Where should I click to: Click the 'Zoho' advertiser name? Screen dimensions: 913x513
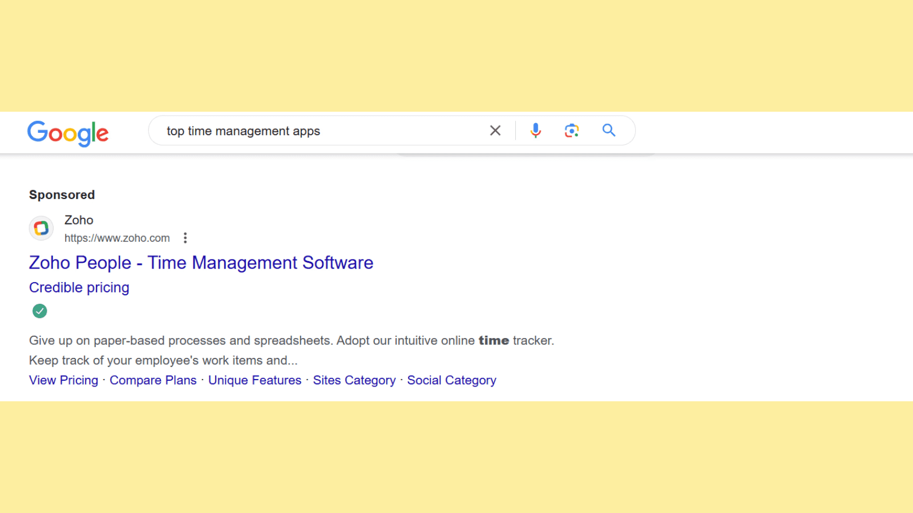tap(79, 220)
